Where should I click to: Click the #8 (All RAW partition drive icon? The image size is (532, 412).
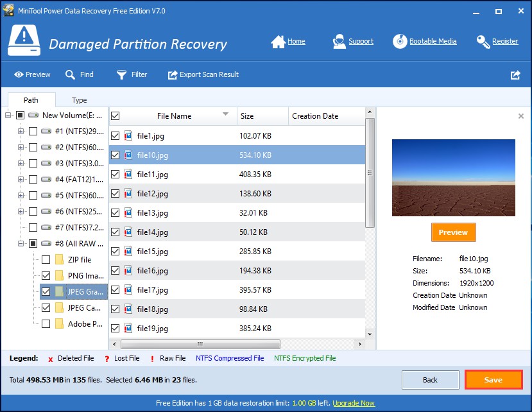pos(46,243)
